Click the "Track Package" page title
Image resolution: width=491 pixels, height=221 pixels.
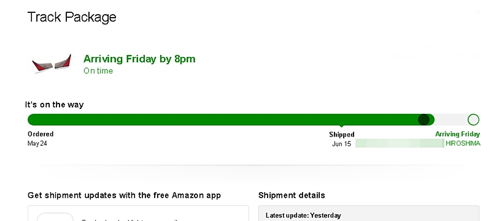coord(72,17)
